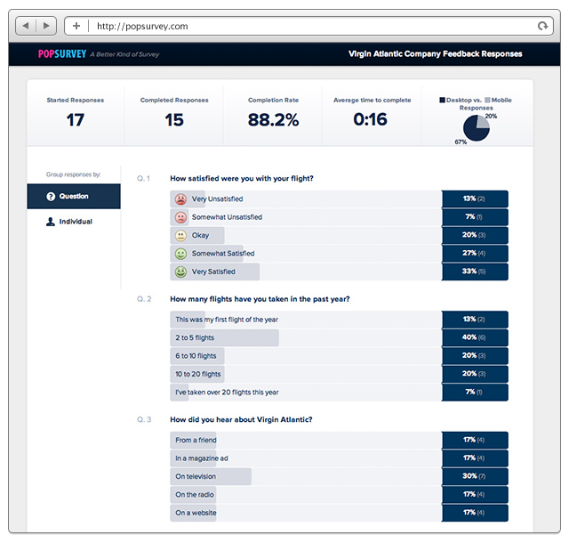Screen dimensions: 569x543
Task: Click the Very Unsatisfied 13% result box
Action: click(x=475, y=199)
